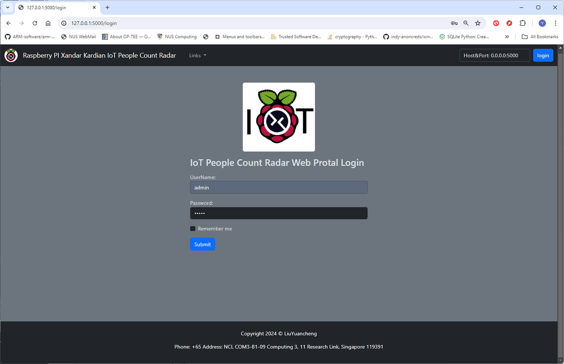Click the blue login button in navbar
Screen dimensions: 564x364
543,55
